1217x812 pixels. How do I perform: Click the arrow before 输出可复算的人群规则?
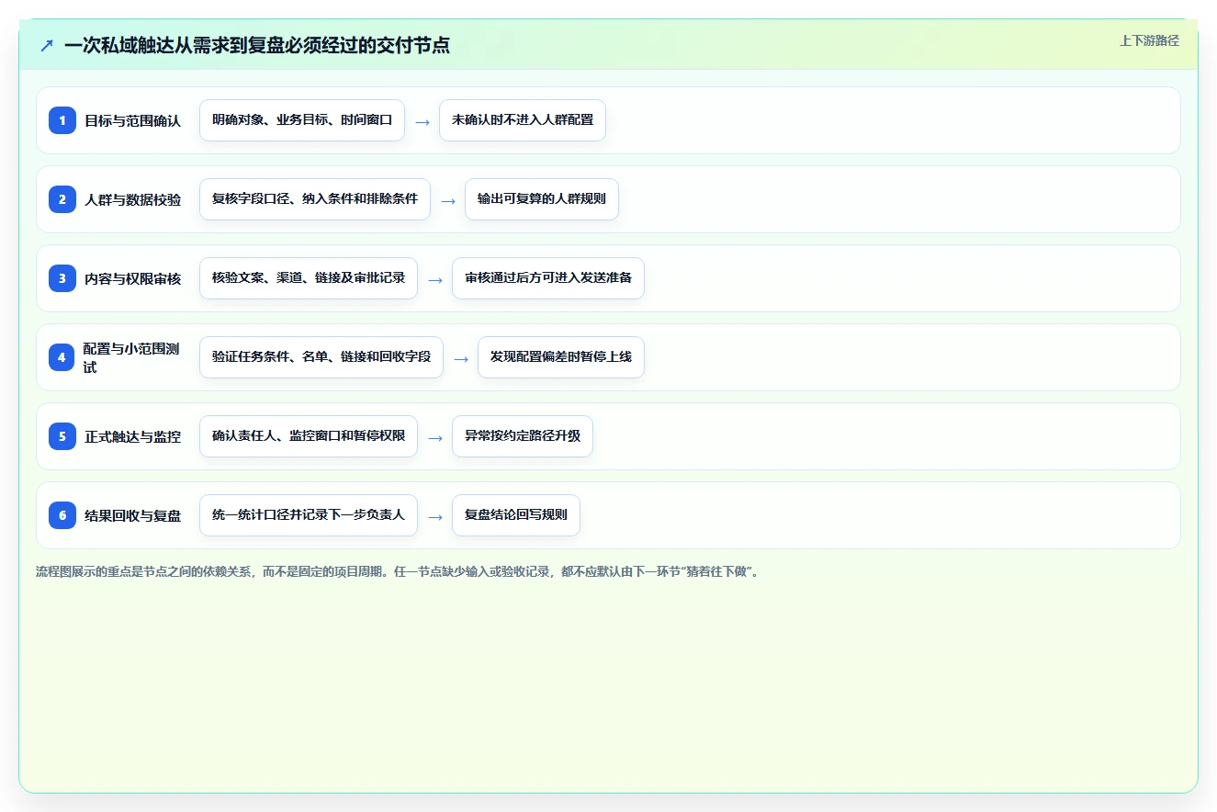point(448,200)
